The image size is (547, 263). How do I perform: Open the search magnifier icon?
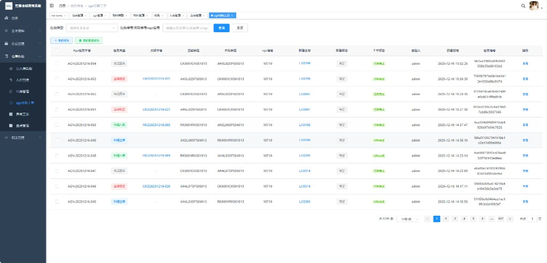coord(523,6)
